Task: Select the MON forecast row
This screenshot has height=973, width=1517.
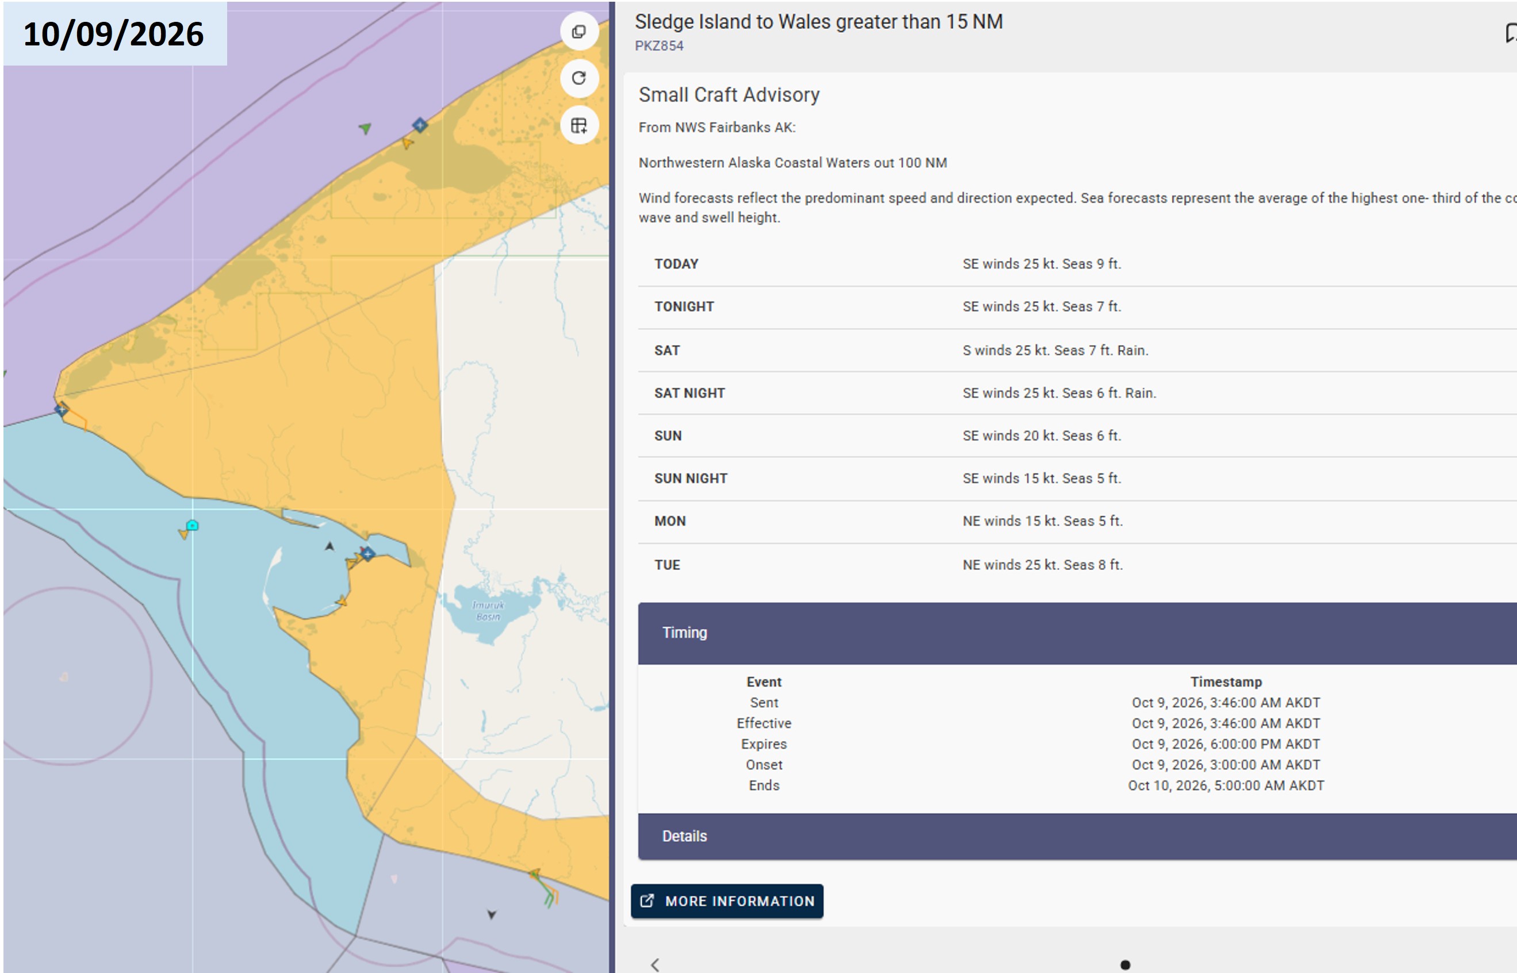Action: coord(1077,521)
